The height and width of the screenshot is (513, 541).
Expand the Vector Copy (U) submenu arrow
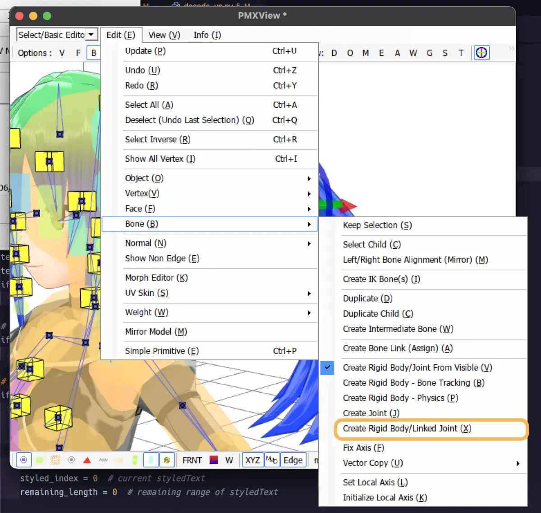[x=518, y=463]
